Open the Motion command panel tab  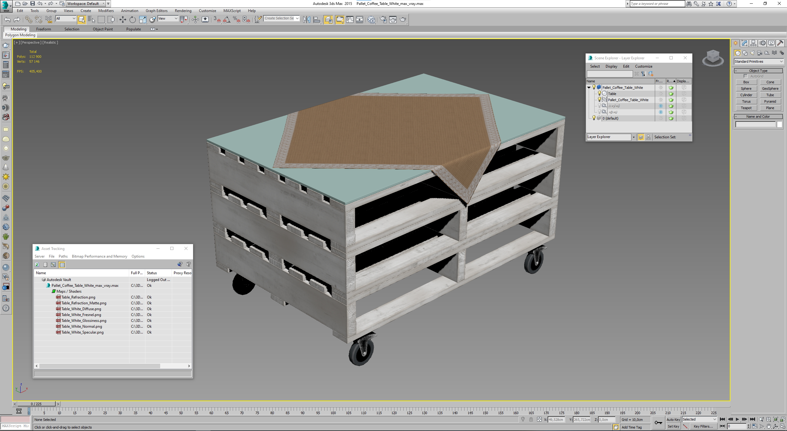(762, 43)
